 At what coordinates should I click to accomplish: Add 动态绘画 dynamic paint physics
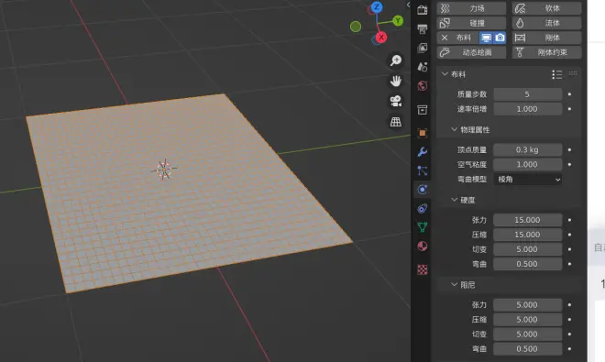[471, 52]
